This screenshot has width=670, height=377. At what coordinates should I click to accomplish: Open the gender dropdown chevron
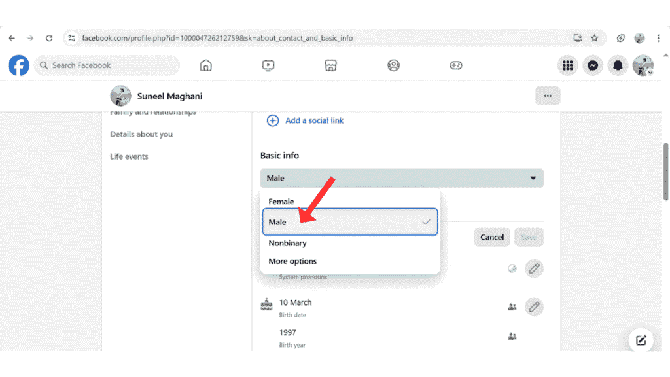pos(533,177)
